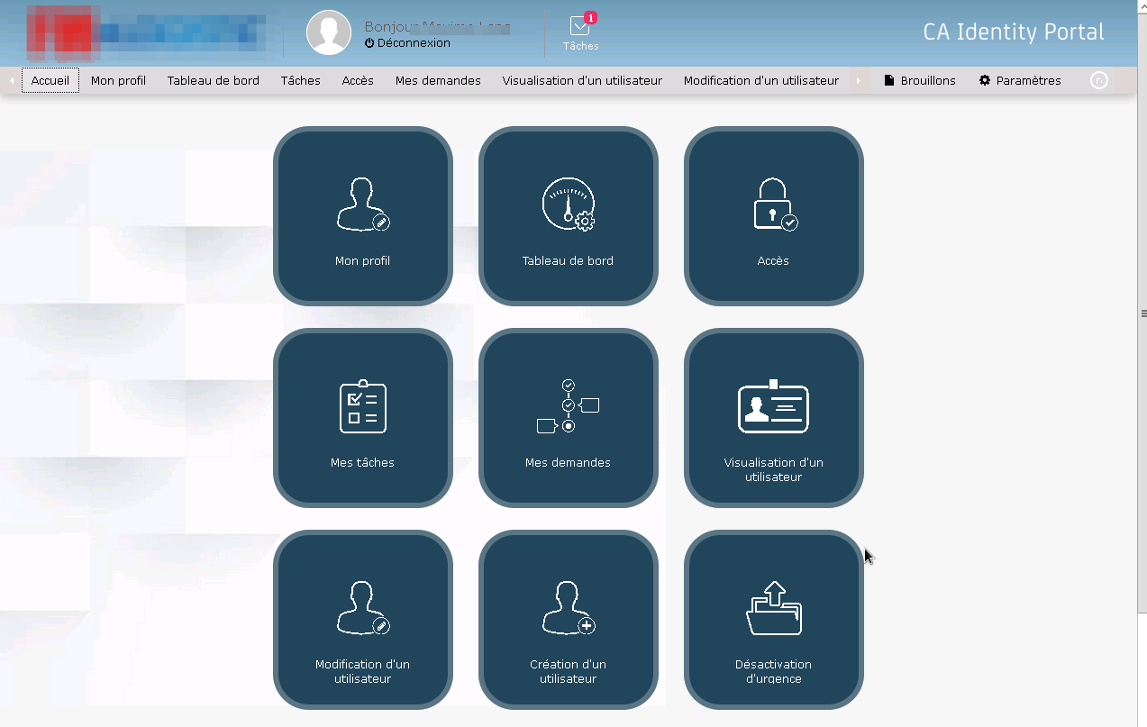Image resolution: width=1147 pixels, height=727 pixels.
Task: Select Tâches in the menu bar
Action: (301, 80)
